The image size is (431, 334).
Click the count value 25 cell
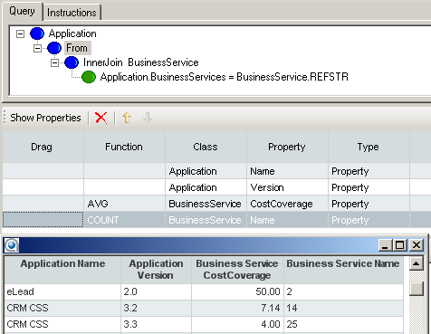click(x=343, y=324)
